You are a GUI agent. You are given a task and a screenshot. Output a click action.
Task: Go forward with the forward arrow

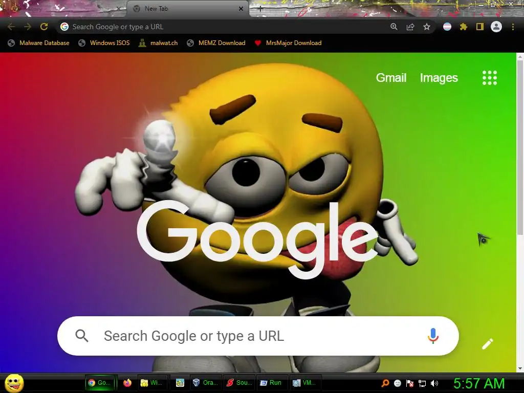coord(28,27)
